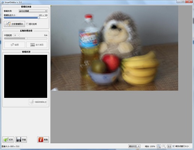This screenshot has width=194, height=150.
Task: Click the edit blur kernel button
Action: click(38, 102)
